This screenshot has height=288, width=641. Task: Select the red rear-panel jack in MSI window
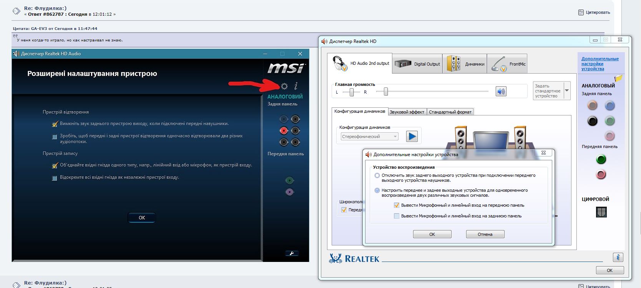284,131
